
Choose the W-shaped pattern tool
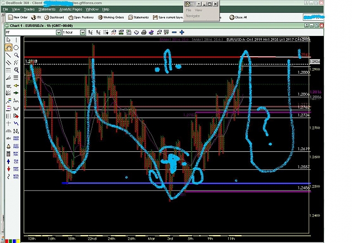point(16,109)
